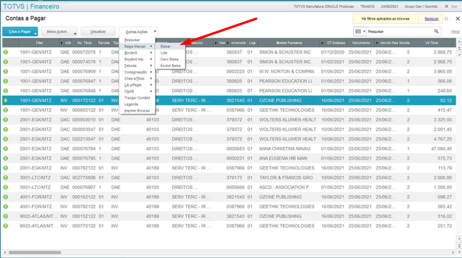Select row with ANNA CHRISTINA RAVAG
This screenshot has height=258, width=462.
pos(229,149)
